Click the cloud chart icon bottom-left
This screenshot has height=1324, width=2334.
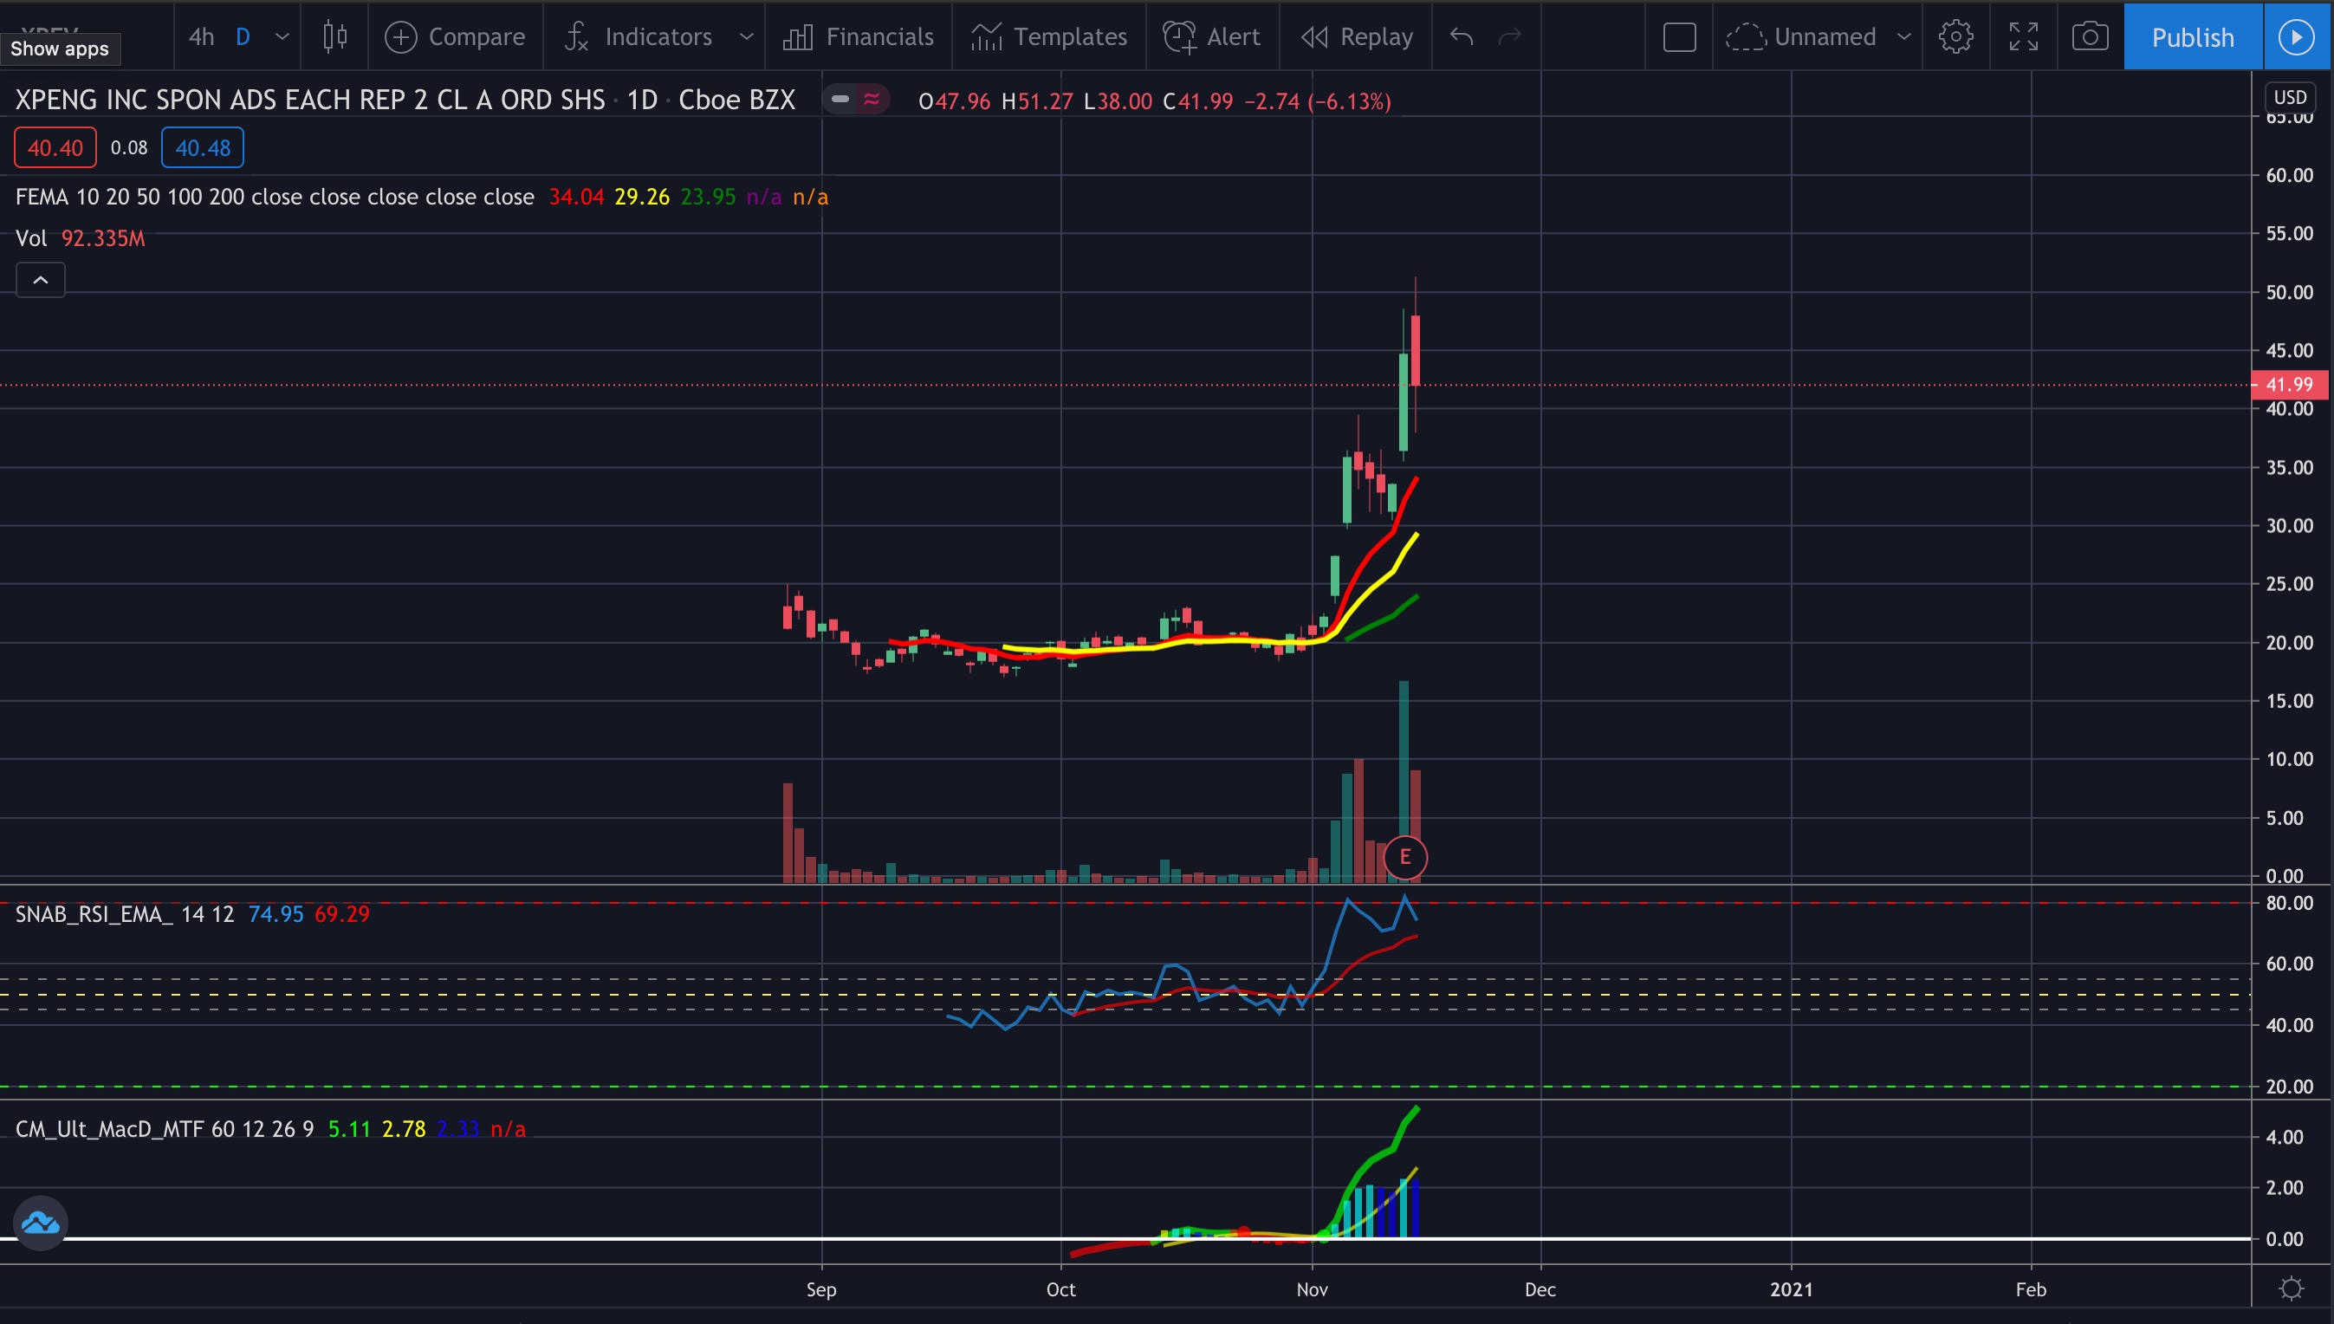(x=40, y=1223)
